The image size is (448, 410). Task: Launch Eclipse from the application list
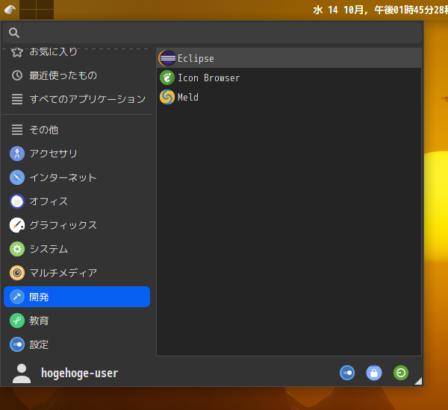(x=289, y=58)
